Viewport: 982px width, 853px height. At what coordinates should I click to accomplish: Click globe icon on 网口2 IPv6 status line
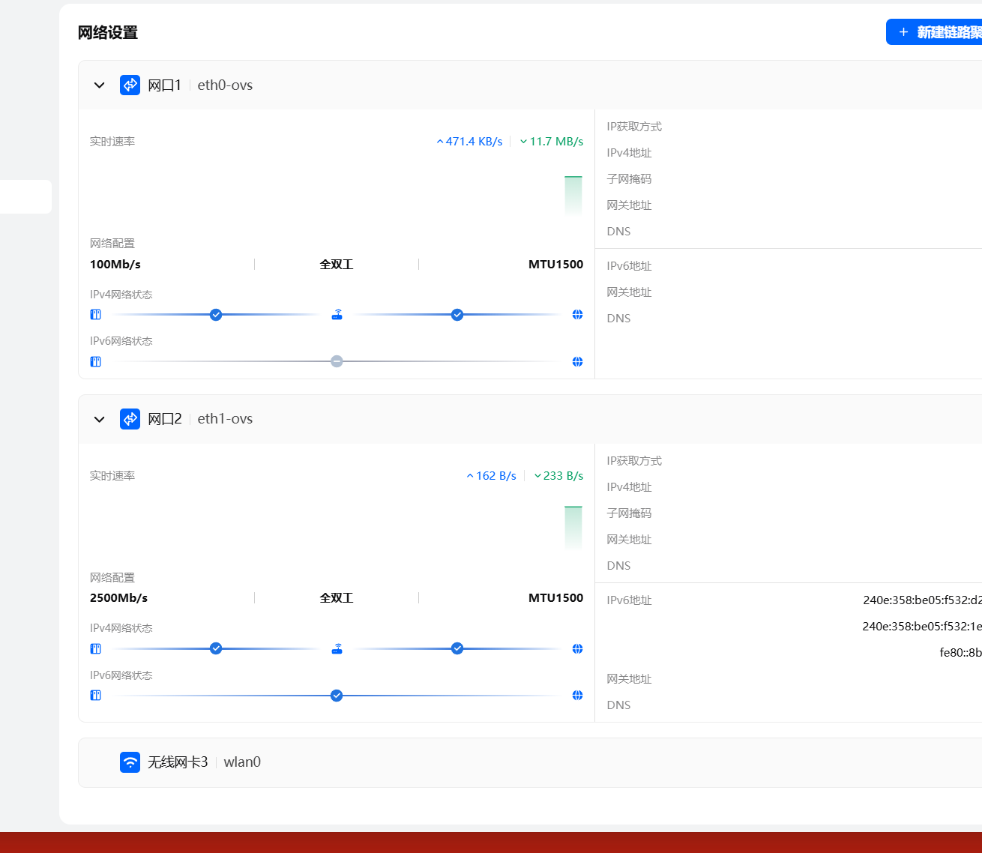pyautogui.click(x=577, y=696)
